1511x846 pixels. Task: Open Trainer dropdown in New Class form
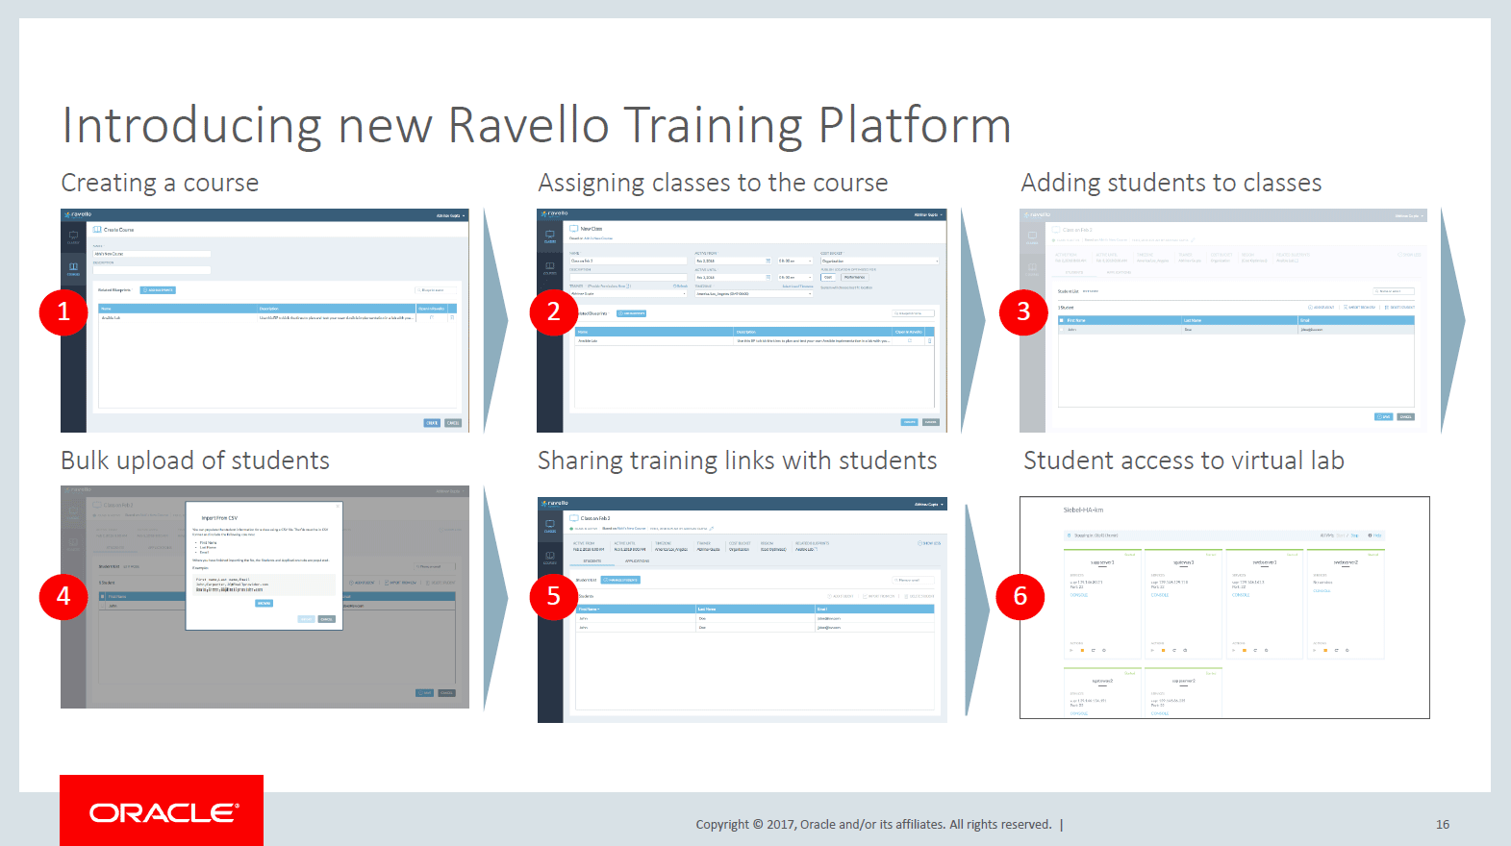coord(628,293)
